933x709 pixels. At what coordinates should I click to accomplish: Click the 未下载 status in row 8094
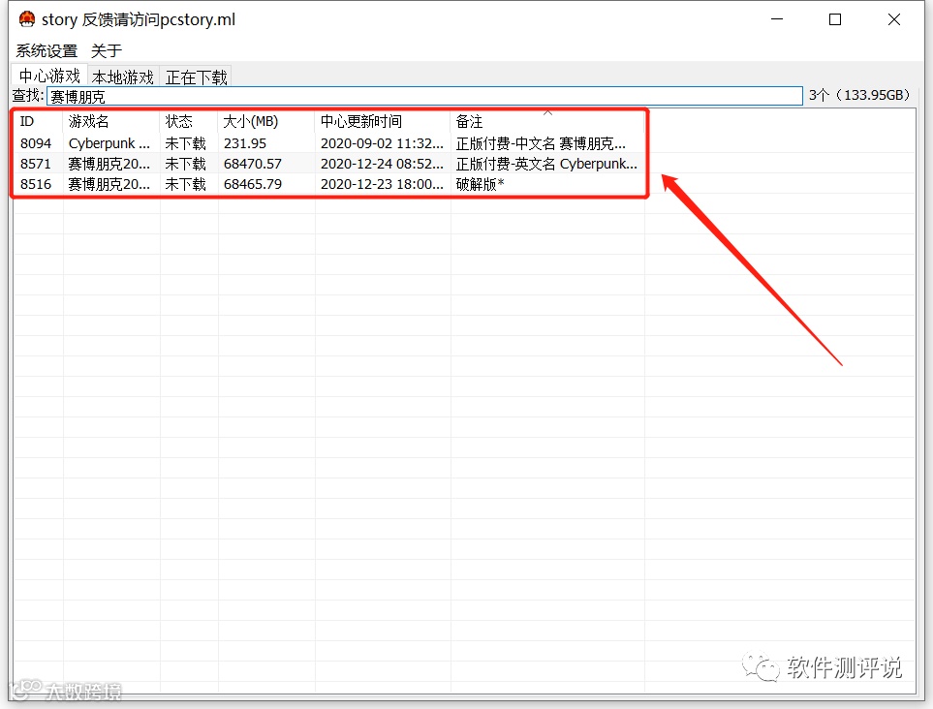coord(185,143)
